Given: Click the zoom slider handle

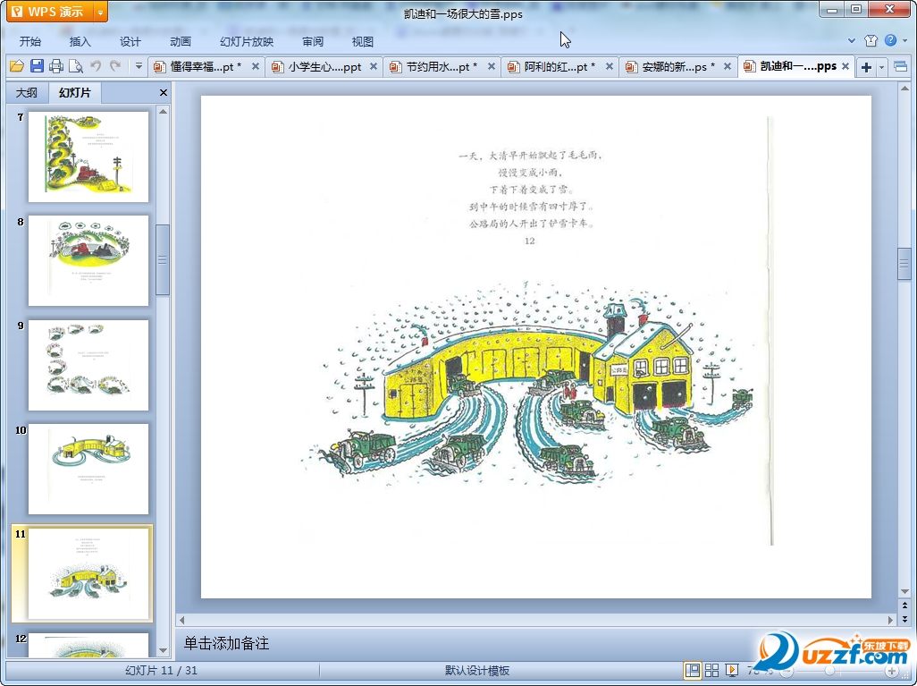Looking at the screenshot, I should coord(830,670).
